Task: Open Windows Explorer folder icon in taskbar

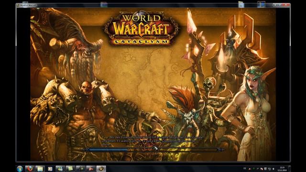Action: (x=40, y=169)
